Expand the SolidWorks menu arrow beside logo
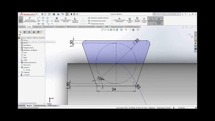The image size is (215, 121). [36, 14]
